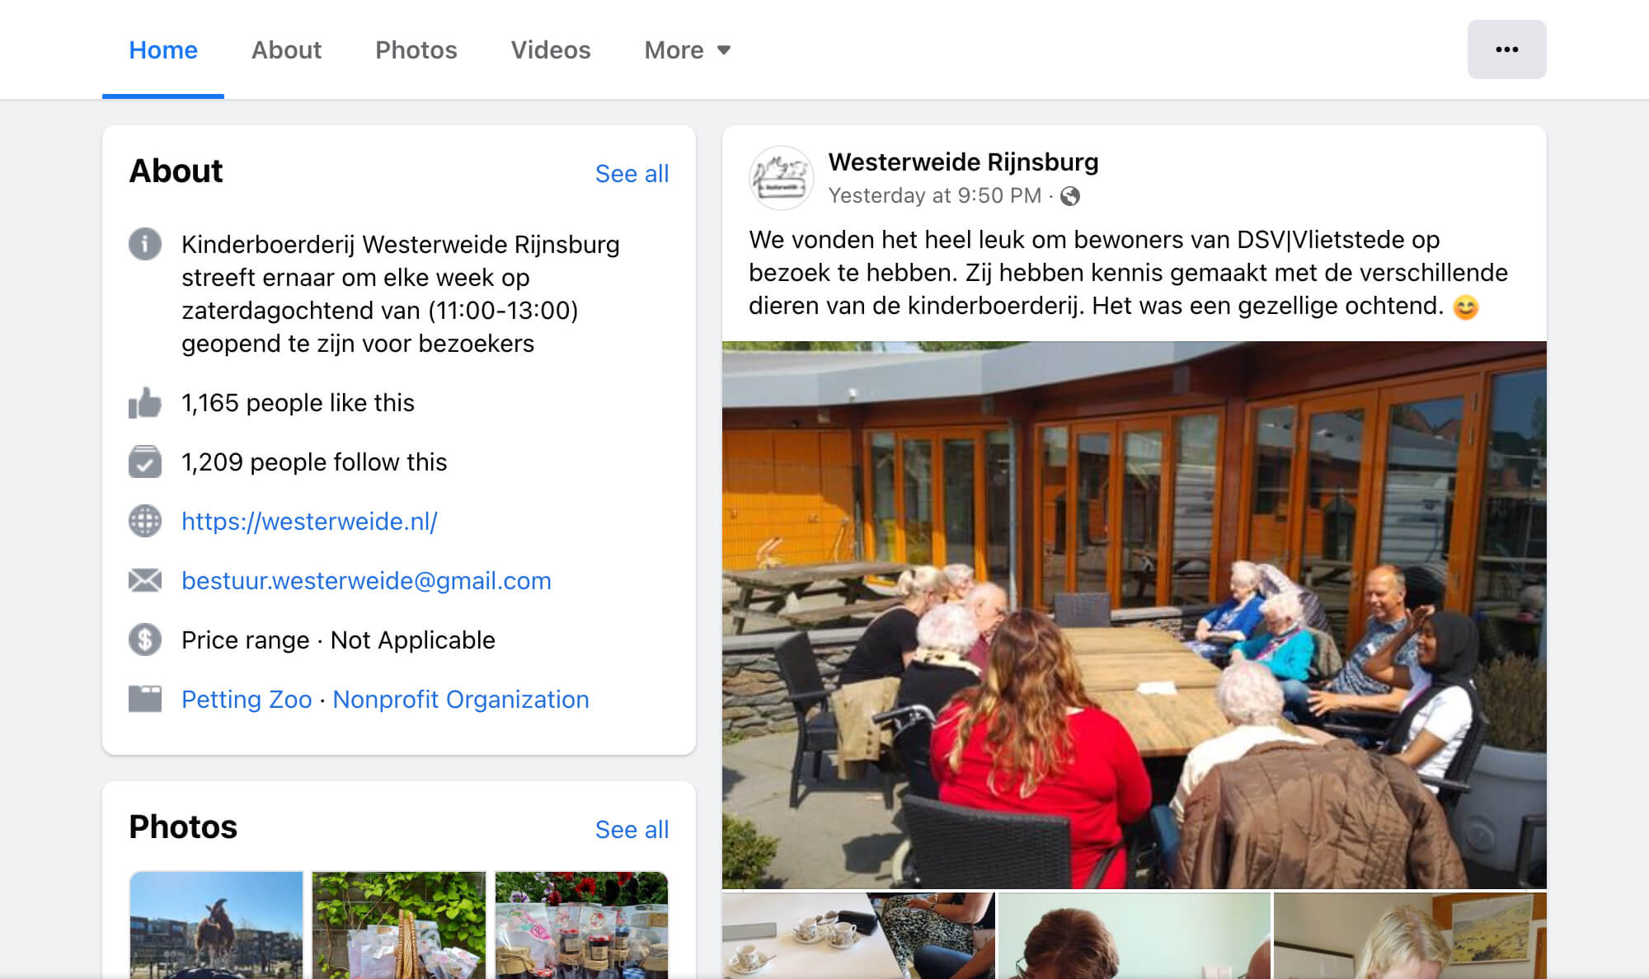Click the category folder icon

tap(145, 699)
